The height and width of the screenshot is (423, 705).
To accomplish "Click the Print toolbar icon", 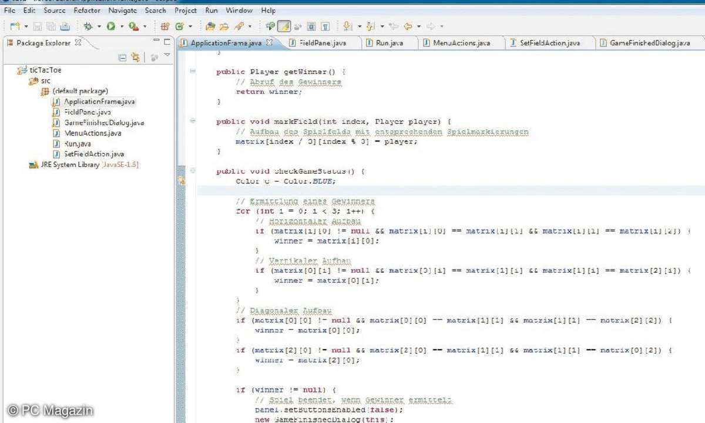I will click(x=65, y=26).
